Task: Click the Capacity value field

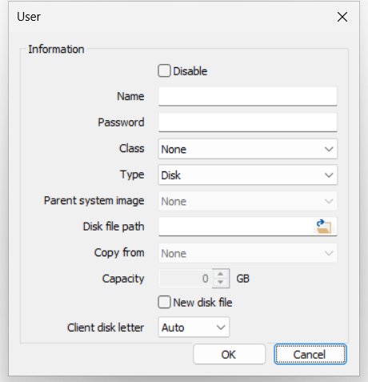Action: point(186,279)
